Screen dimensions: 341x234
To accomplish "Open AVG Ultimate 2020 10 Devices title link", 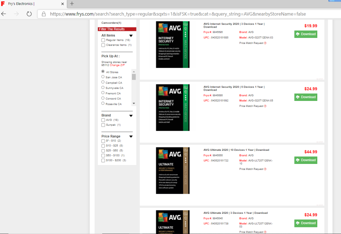I will tap(236, 150).
